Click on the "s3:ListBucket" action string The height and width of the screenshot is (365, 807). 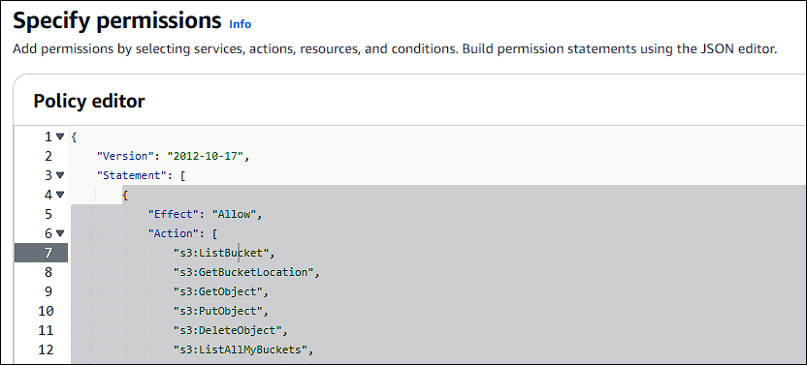point(221,253)
